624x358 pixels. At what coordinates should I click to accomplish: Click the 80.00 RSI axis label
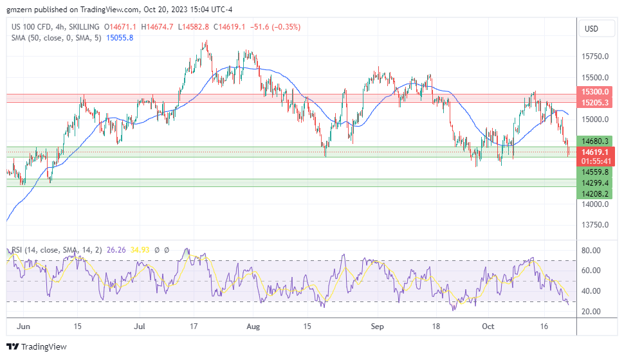[591, 251]
